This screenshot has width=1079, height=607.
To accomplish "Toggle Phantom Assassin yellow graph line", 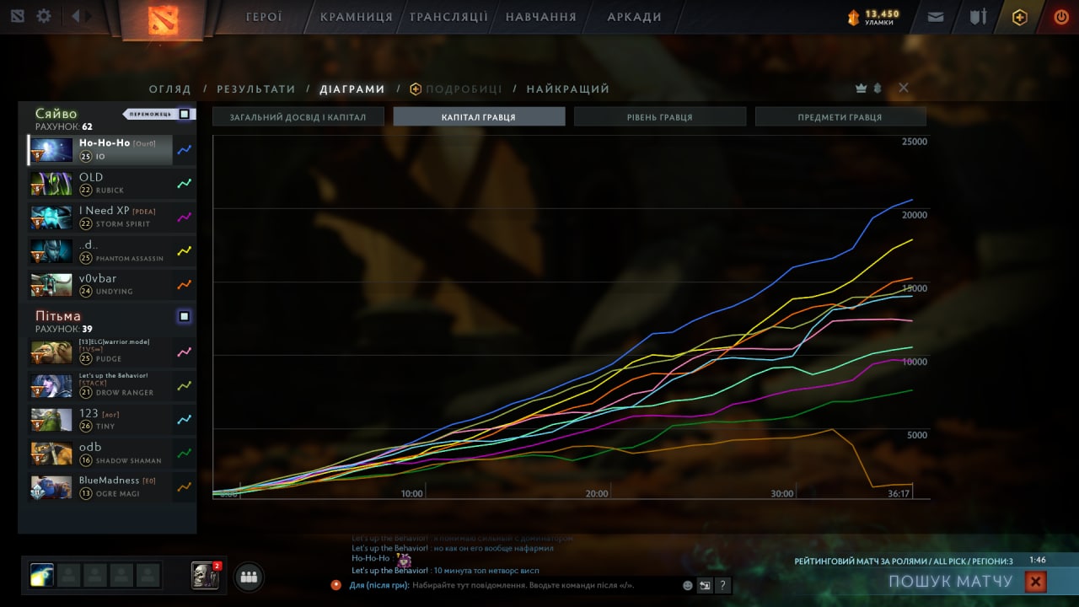I will pos(185,250).
